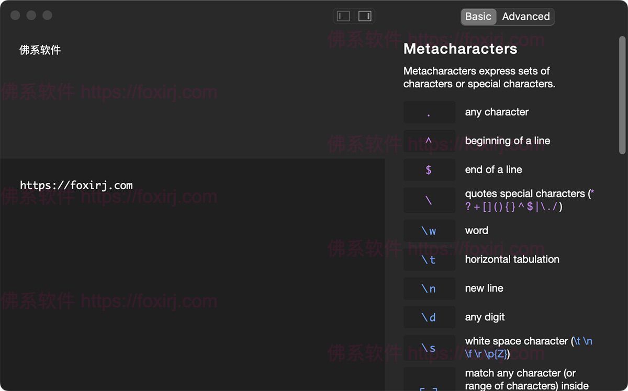Insert the "\w" word metacharacter
Image resolution: width=628 pixels, height=391 pixels.
point(429,230)
